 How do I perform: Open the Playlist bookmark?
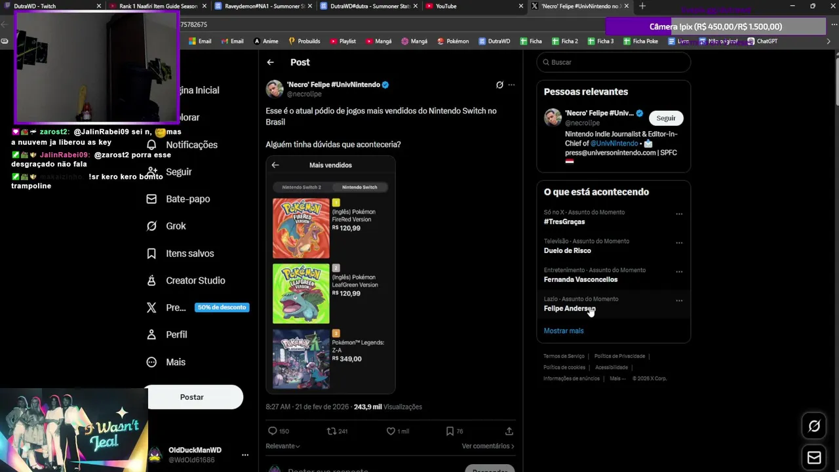tap(343, 41)
